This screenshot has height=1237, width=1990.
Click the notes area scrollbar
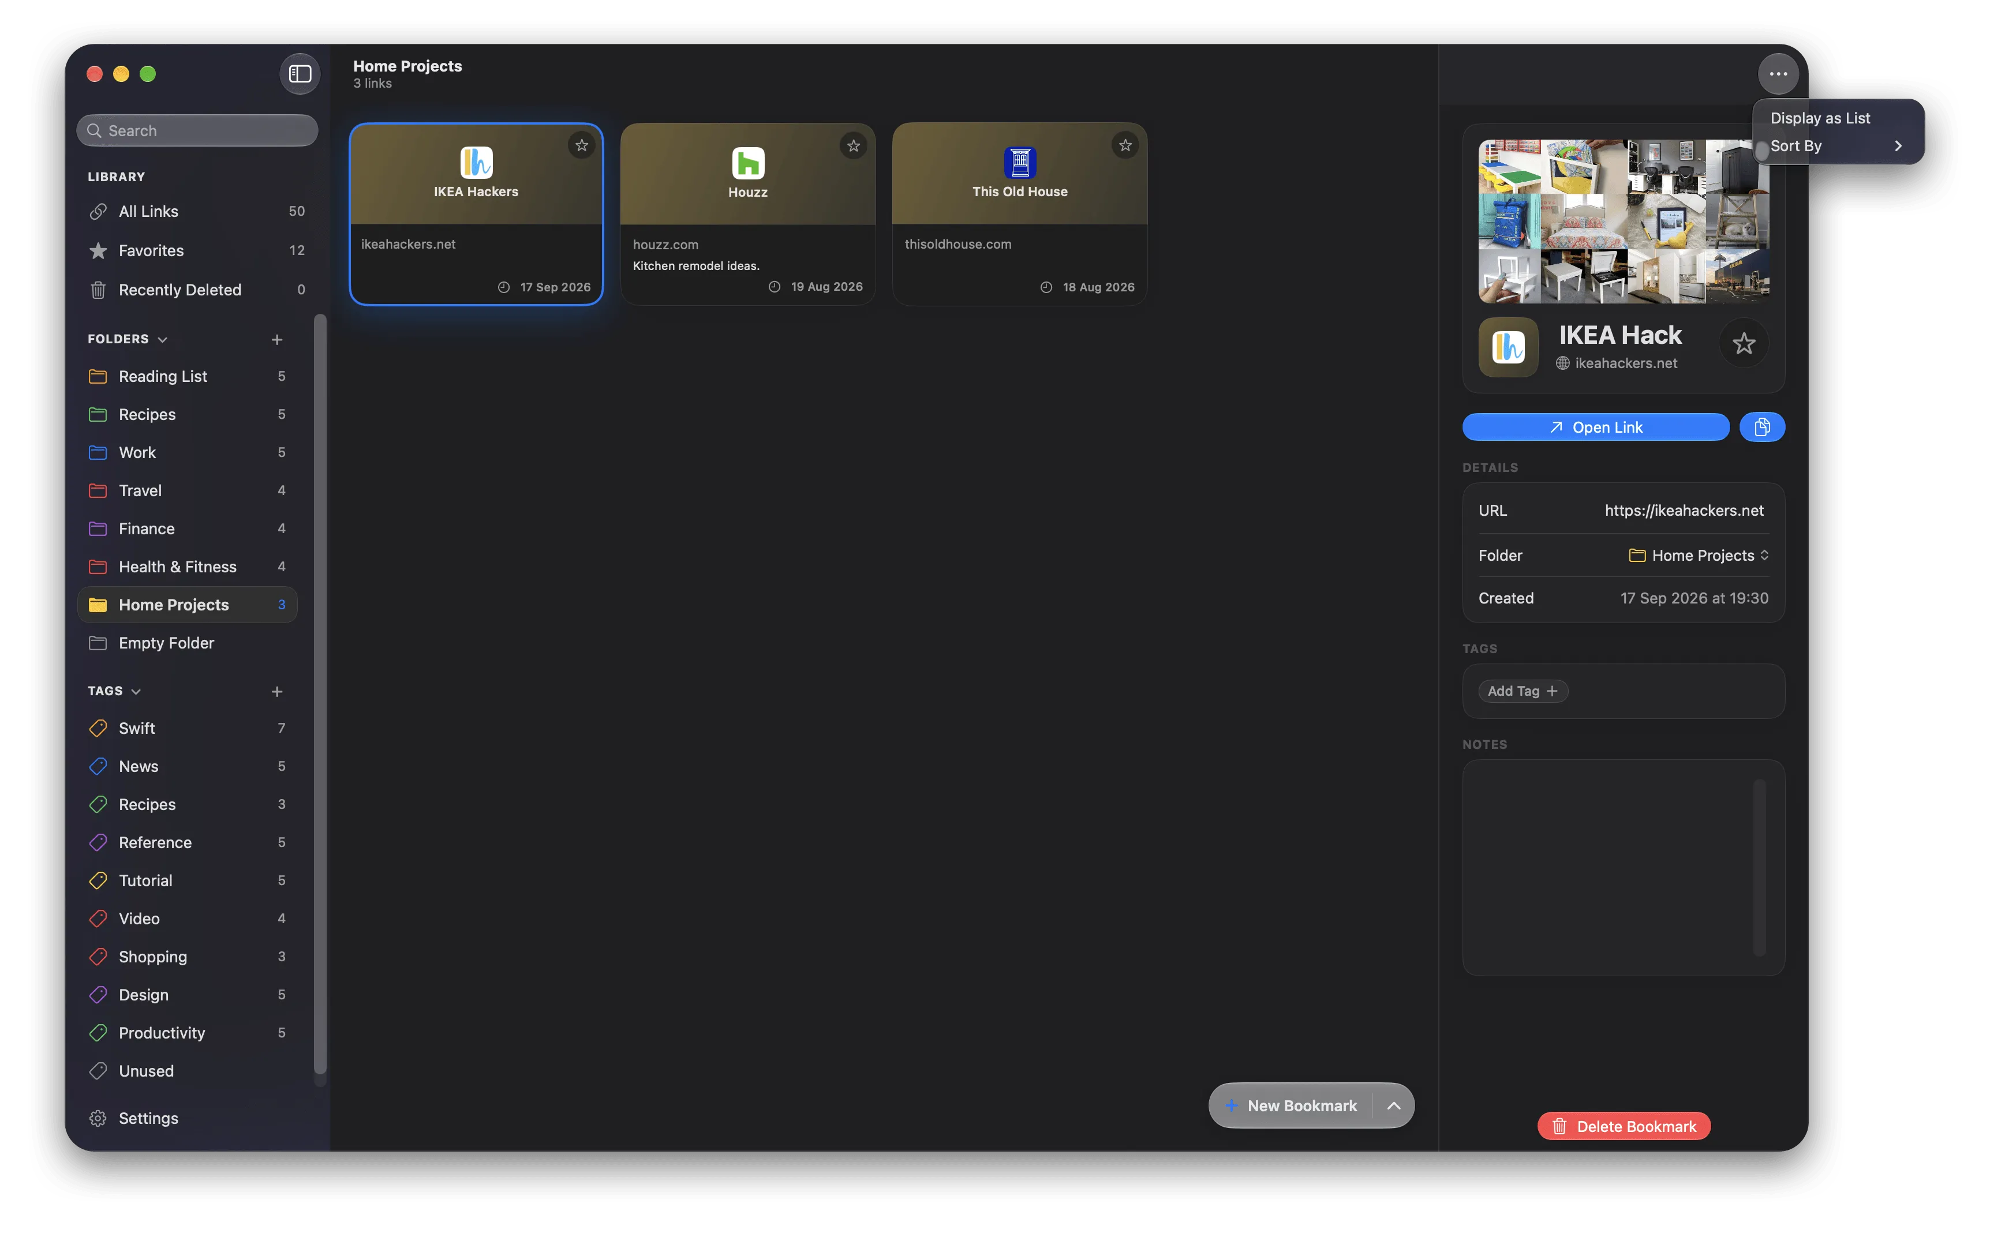point(1759,867)
